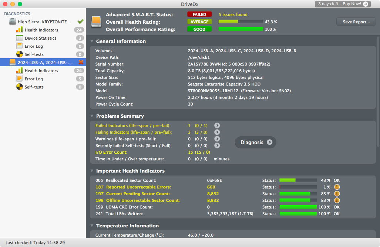
Task: Collapse the General Information section
Action: (92, 41)
